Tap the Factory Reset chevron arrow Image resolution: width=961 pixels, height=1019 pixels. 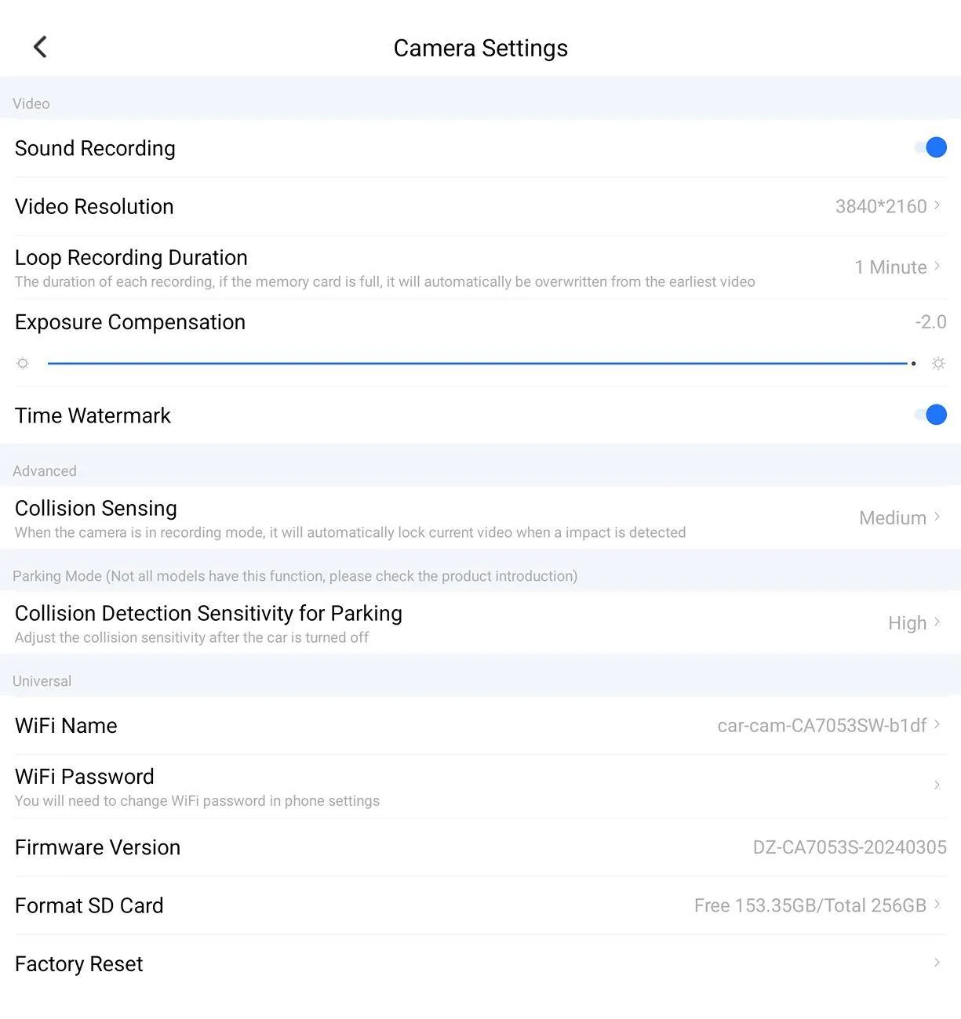937,963
